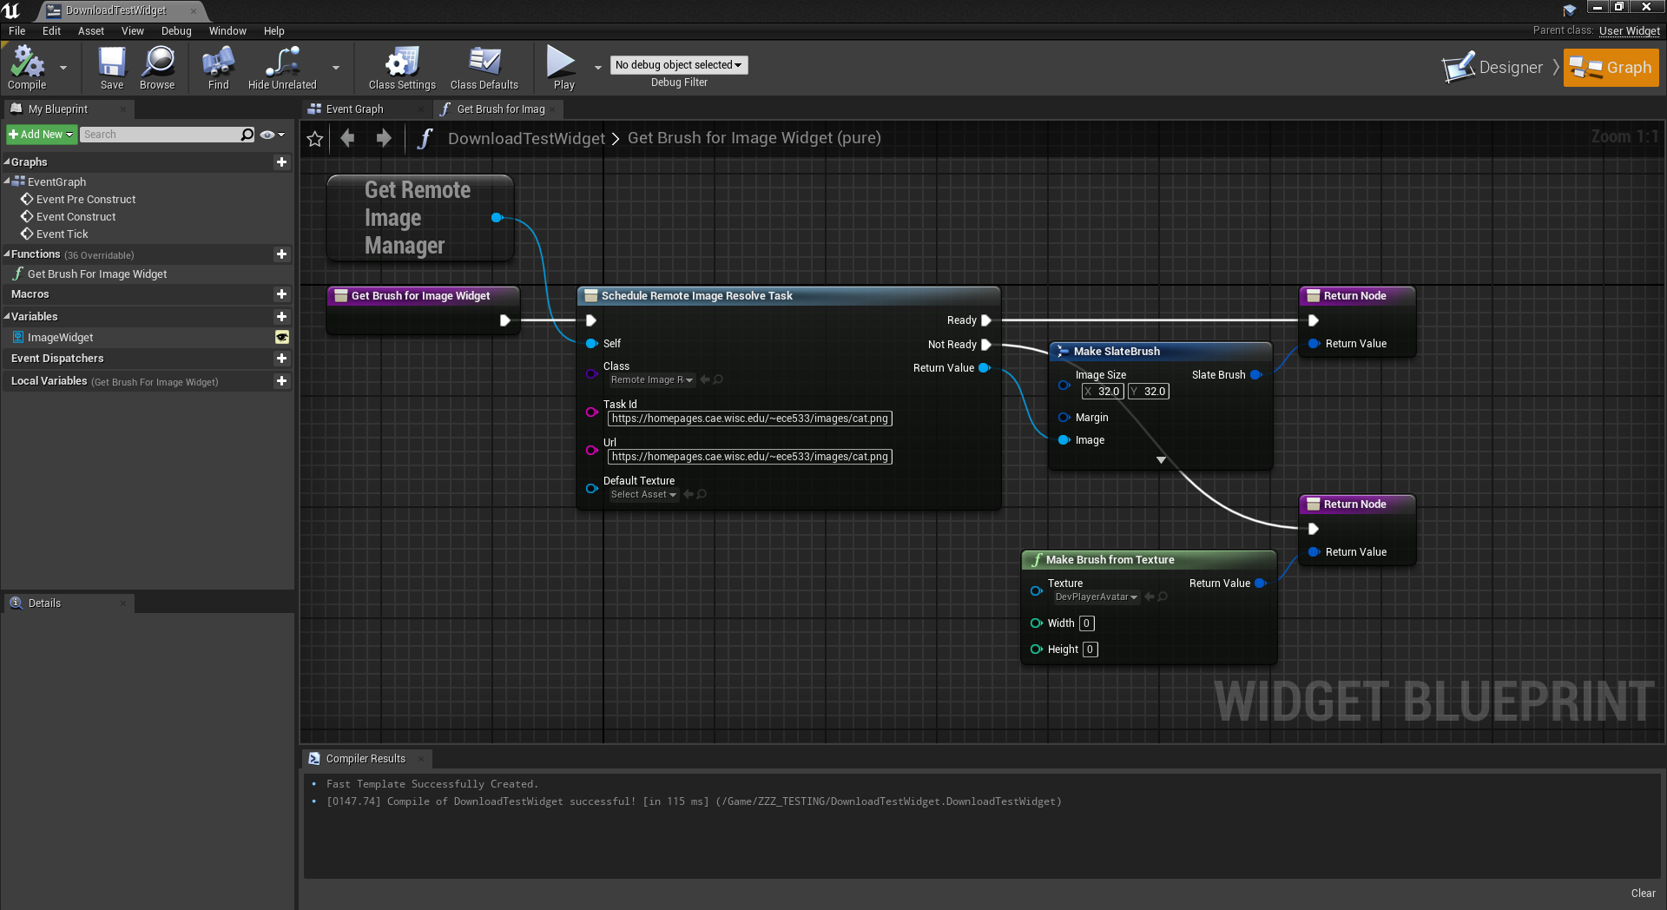Switch to Designer mode
Screen dimensions: 1667x910
tap(1492, 68)
